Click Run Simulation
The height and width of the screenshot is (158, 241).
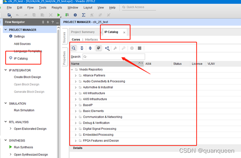click(24, 110)
